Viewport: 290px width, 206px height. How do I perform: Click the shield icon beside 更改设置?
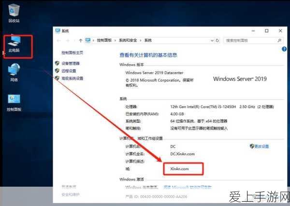click(252, 146)
